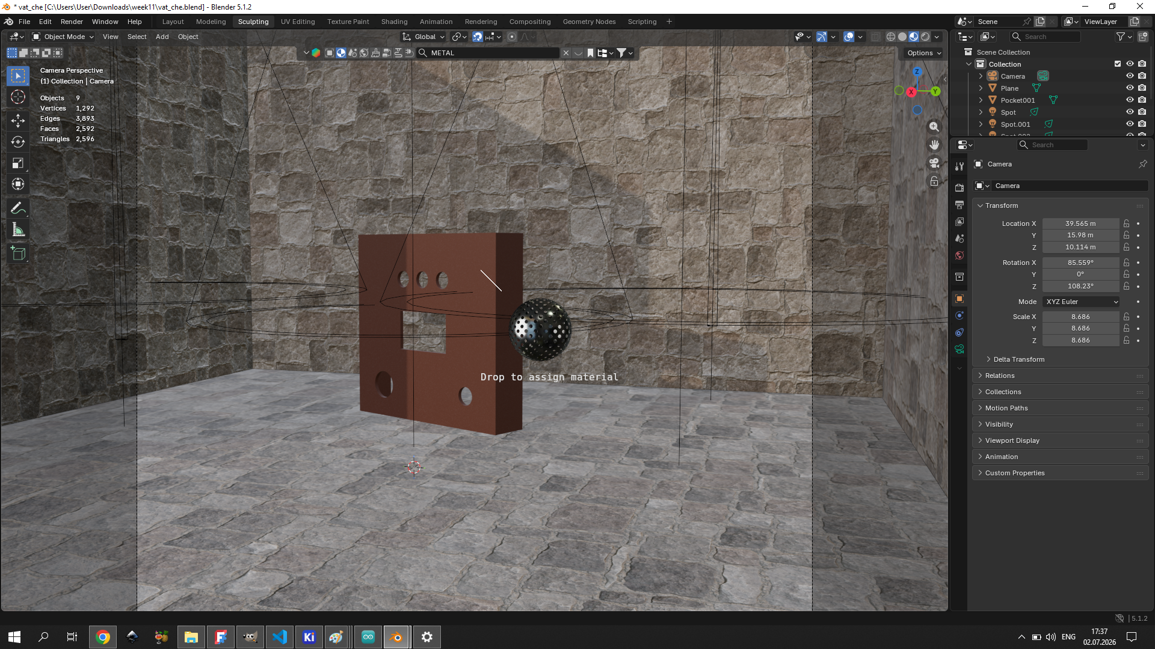Switch to the Compositing workspace tab

pos(530,22)
